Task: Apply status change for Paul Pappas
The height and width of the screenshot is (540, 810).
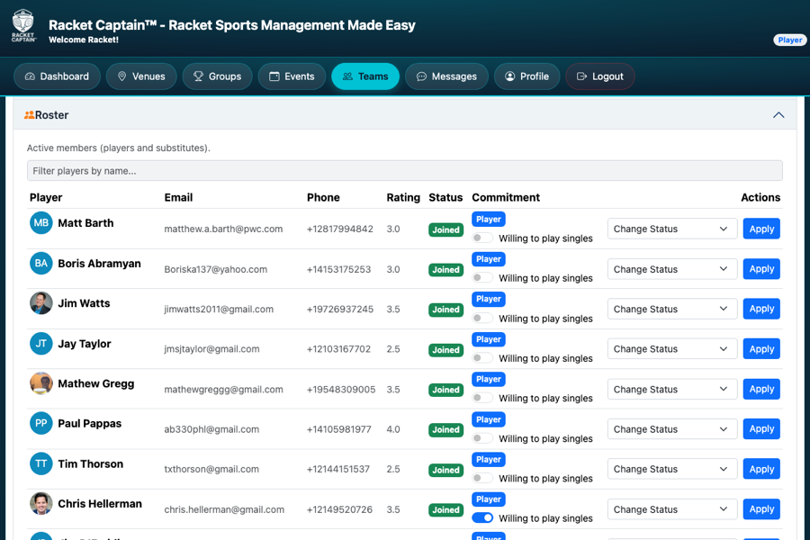Action: coord(761,429)
